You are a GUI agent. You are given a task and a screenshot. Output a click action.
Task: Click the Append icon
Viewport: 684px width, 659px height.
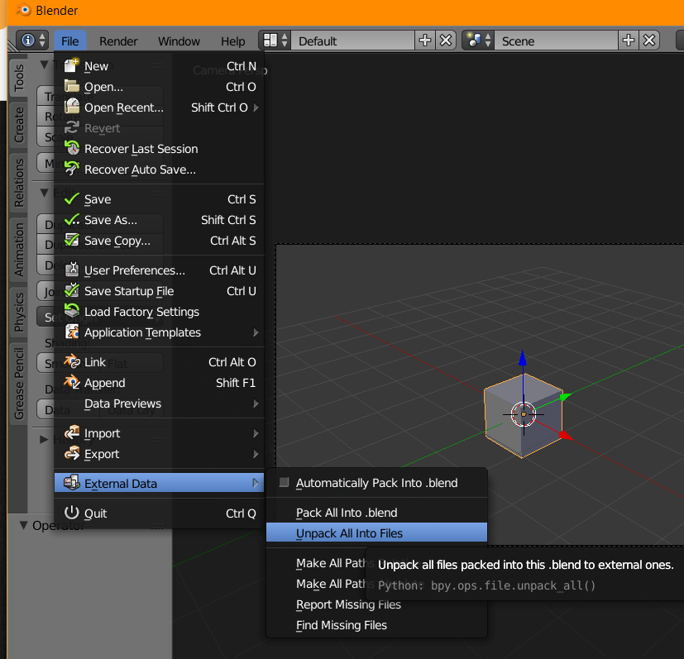pyautogui.click(x=71, y=383)
